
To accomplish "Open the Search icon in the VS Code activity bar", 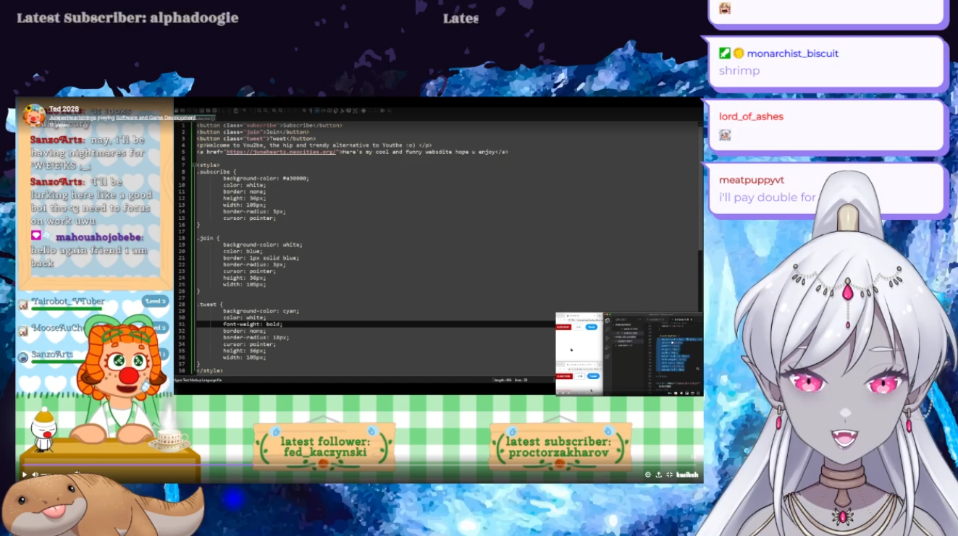I will click(x=608, y=329).
